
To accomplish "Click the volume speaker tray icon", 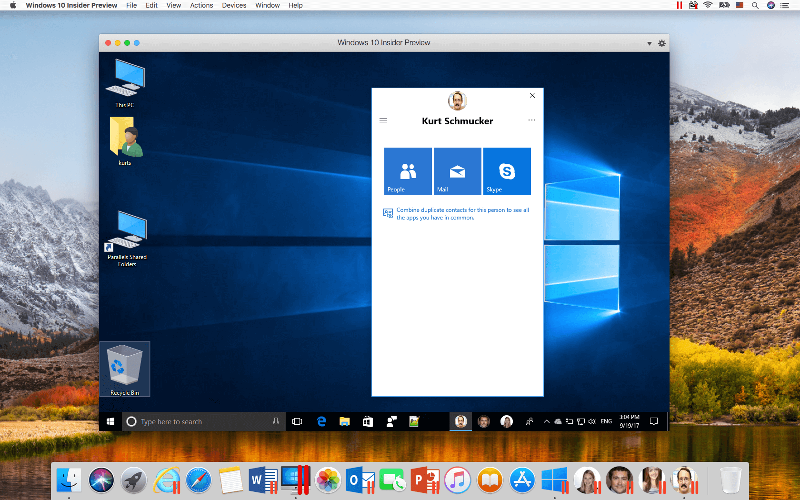I will click(x=592, y=421).
